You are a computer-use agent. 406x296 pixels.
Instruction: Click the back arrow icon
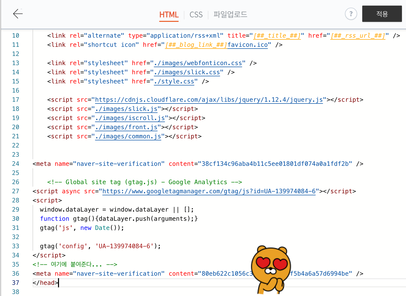(x=18, y=14)
